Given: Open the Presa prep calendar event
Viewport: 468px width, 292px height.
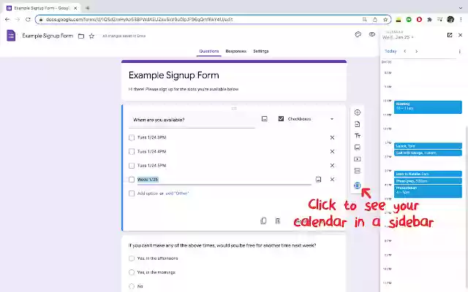Looking at the screenshot, I should (x=428, y=181).
